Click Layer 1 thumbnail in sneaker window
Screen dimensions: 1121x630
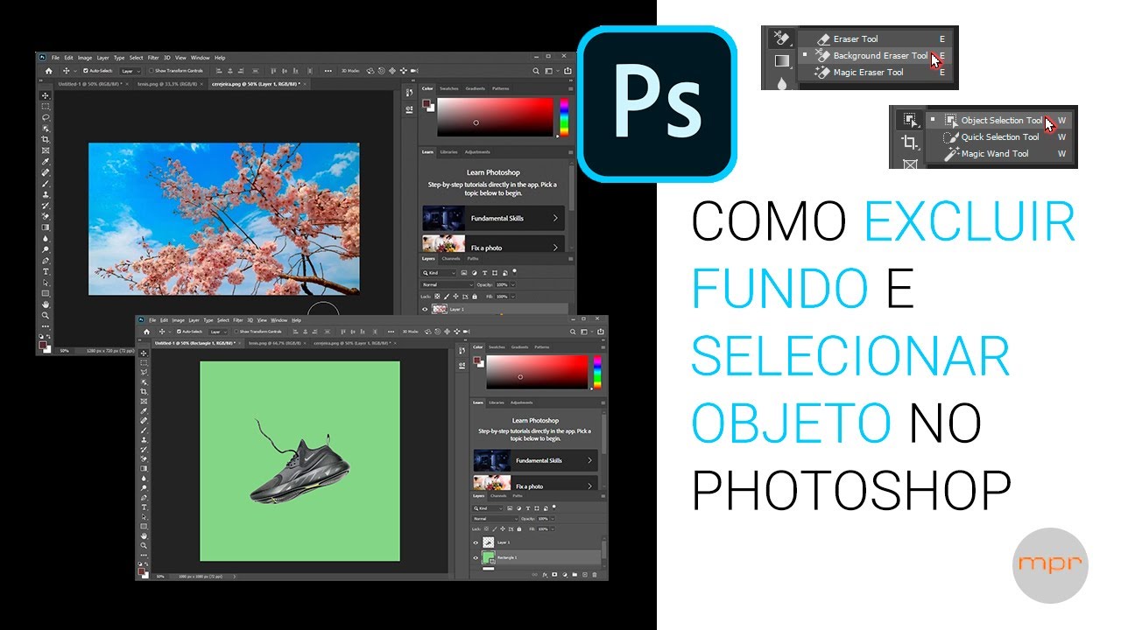pyautogui.click(x=488, y=542)
